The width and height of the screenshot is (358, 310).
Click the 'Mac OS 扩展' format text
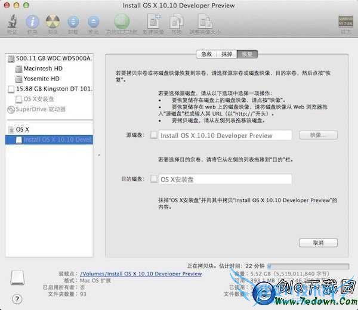click(x=95, y=281)
